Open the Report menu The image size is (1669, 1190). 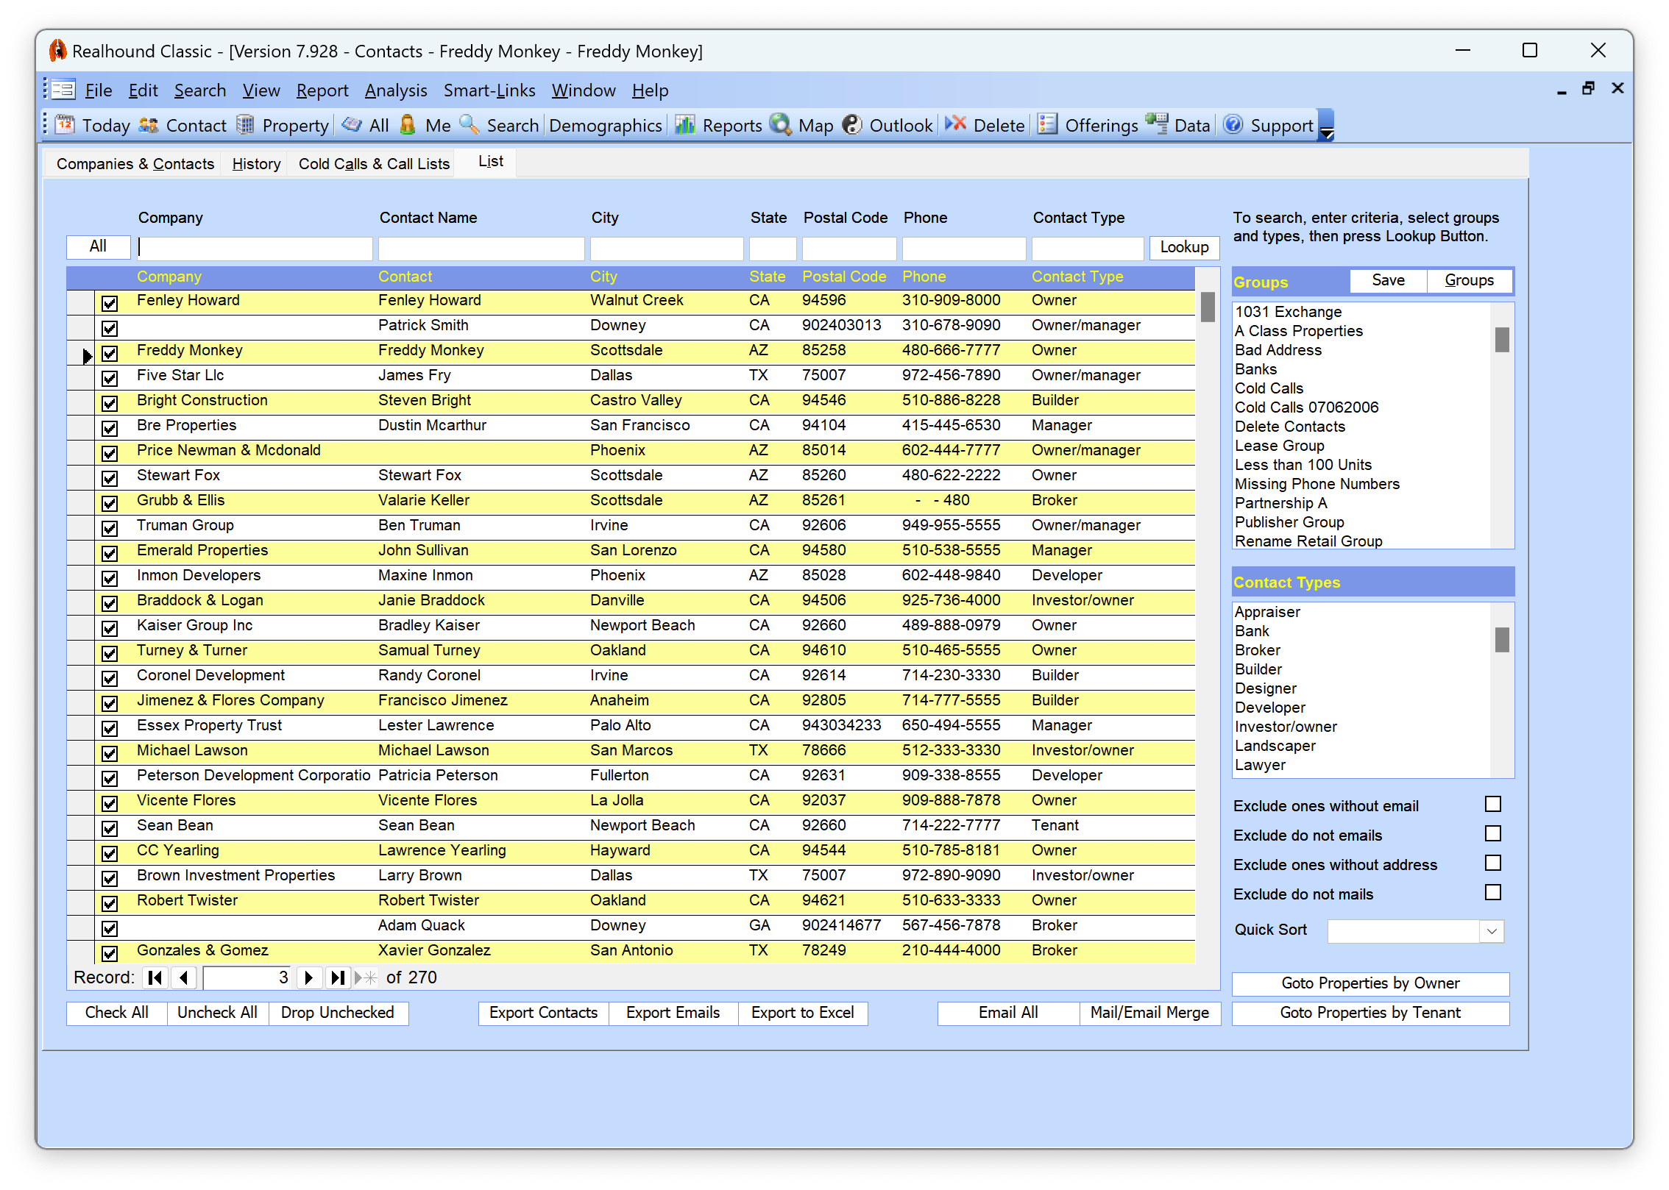coord(322,90)
